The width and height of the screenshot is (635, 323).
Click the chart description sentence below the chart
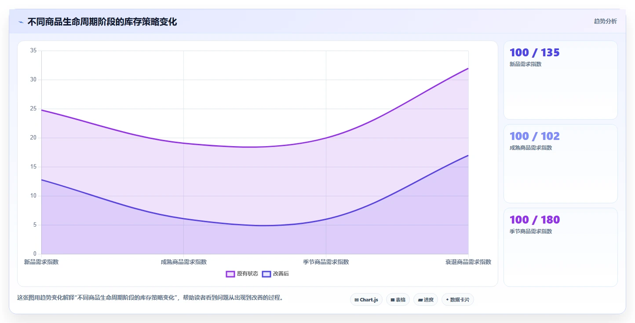(x=151, y=298)
